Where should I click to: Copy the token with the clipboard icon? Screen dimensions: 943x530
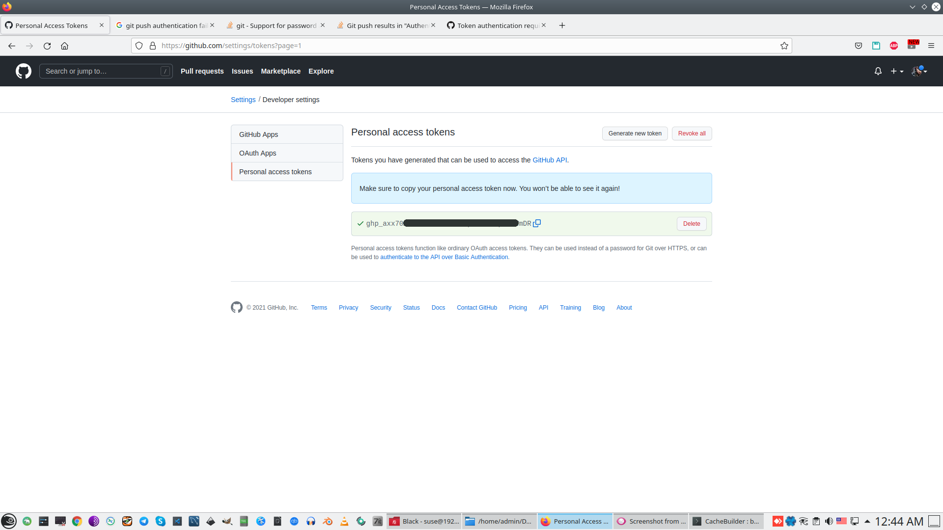coord(537,223)
